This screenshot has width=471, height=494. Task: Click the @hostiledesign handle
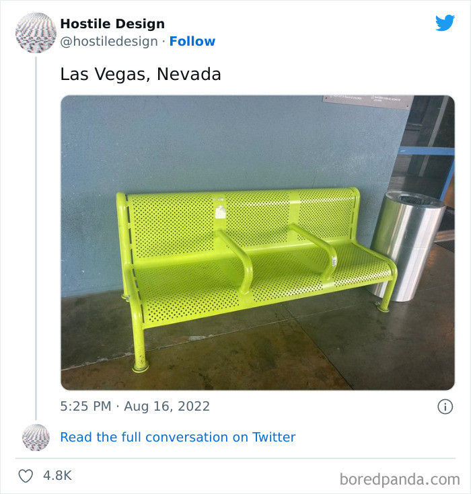click(x=109, y=41)
